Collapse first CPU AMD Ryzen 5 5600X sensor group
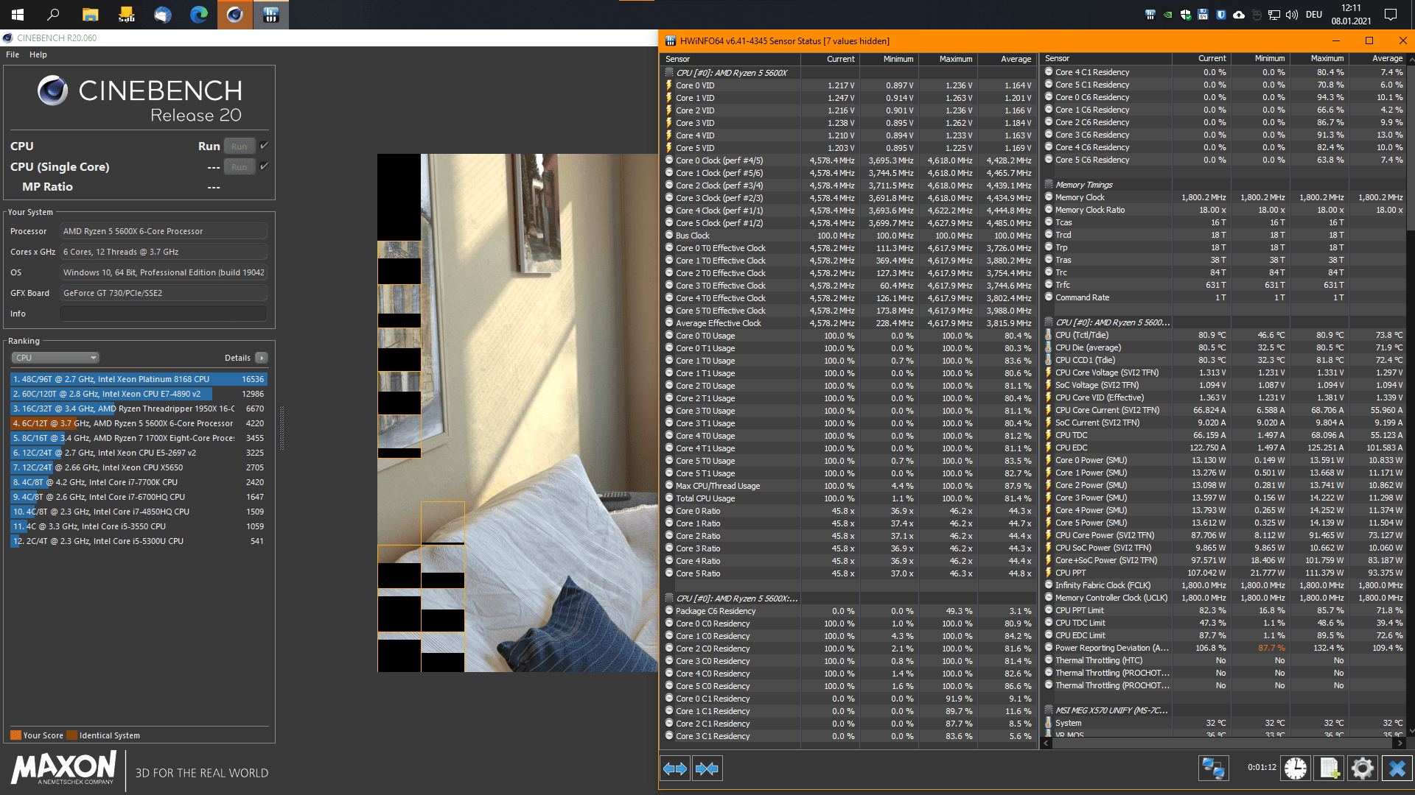 point(669,73)
